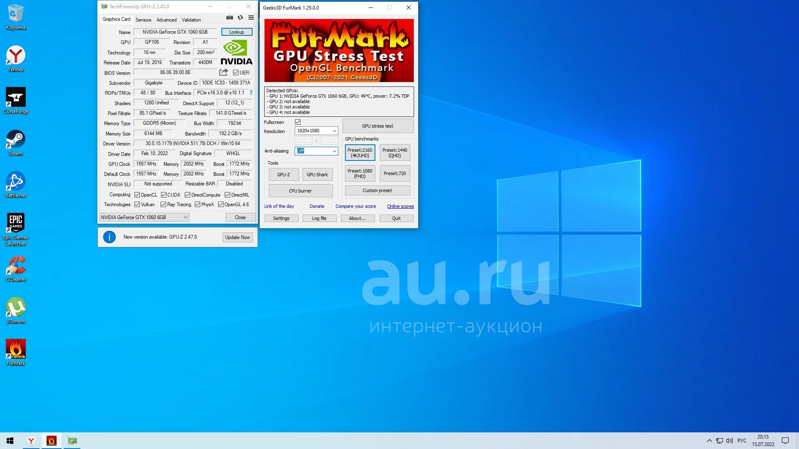Click the NVIDIA logo in GPU-Z

(236, 52)
